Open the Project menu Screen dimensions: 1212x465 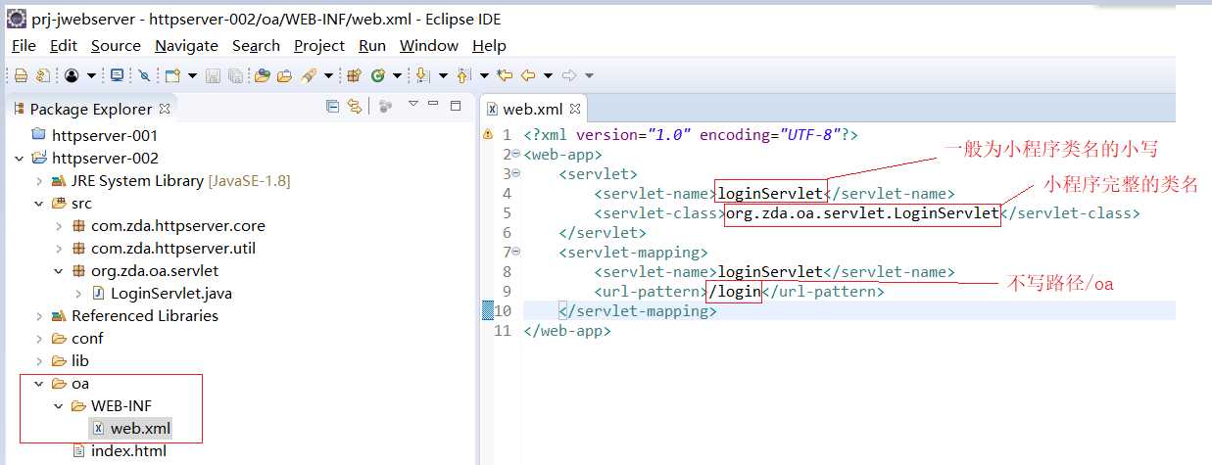(319, 45)
